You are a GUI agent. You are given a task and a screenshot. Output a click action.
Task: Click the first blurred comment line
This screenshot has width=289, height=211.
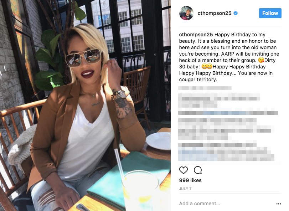[205, 88]
